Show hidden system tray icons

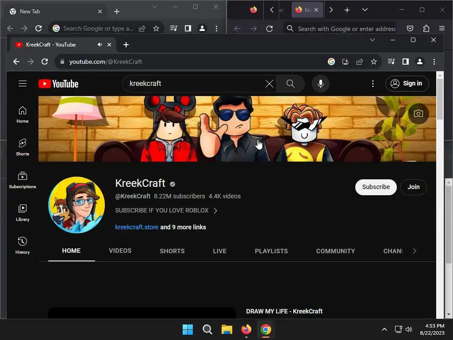384,329
